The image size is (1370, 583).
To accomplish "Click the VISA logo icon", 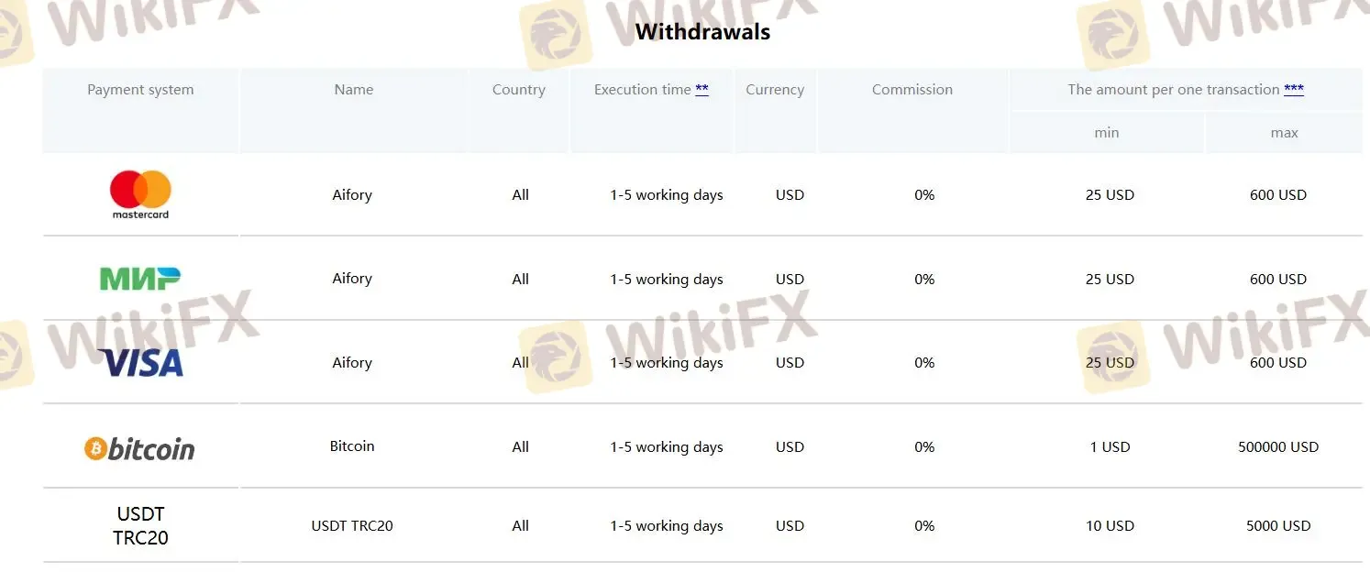I will pos(140,363).
